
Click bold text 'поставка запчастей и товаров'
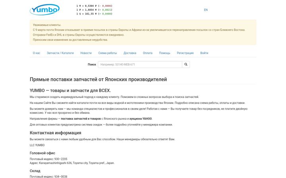(x=81, y=119)
